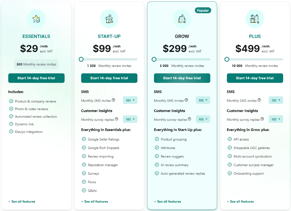Click the Essentials plan star icon
Viewport: 291px width, 211px height.
click(36, 19)
